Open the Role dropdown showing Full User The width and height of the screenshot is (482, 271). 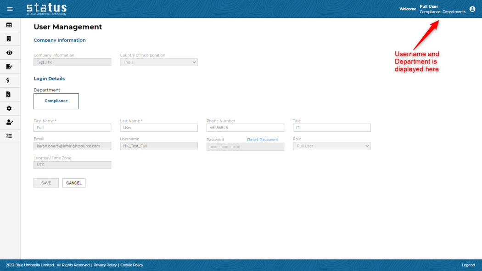point(331,146)
